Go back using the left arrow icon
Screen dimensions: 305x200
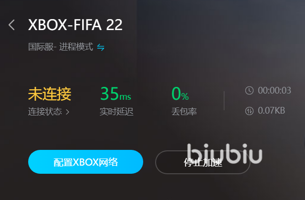point(11,25)
